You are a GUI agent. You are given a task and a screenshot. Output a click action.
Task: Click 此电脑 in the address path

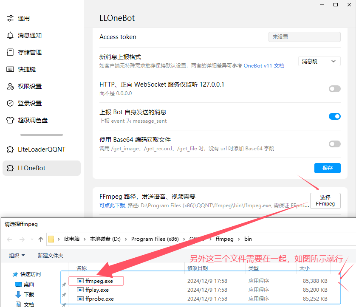click(72, 239)
